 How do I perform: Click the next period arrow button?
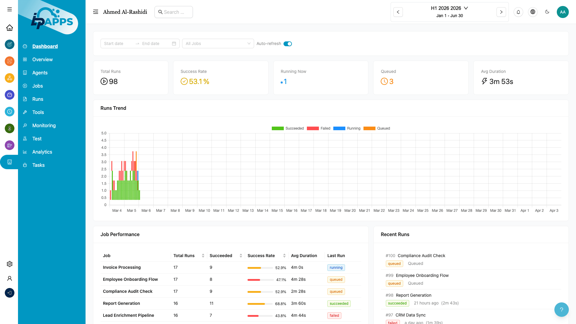[x=501, y=12]
